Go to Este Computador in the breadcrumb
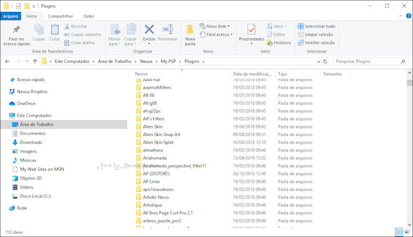This screenshot has height=237, width=413. point(72,61)
